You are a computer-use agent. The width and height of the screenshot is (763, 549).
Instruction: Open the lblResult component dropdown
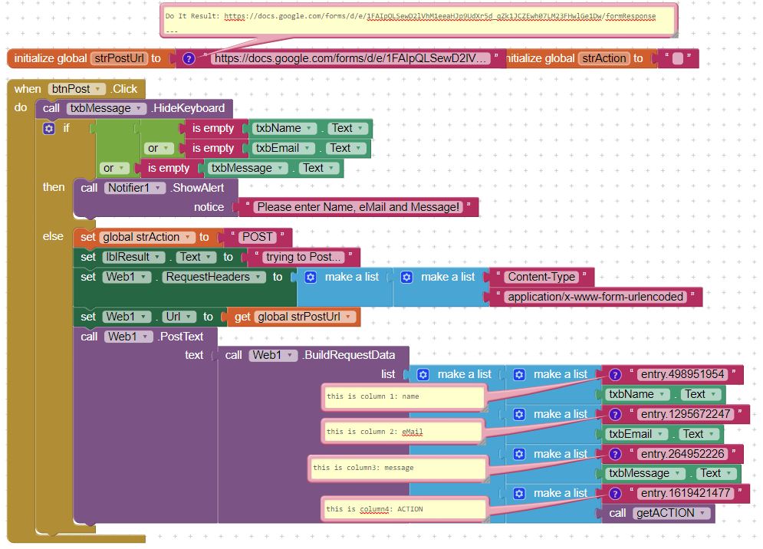(x=134, y=257)
